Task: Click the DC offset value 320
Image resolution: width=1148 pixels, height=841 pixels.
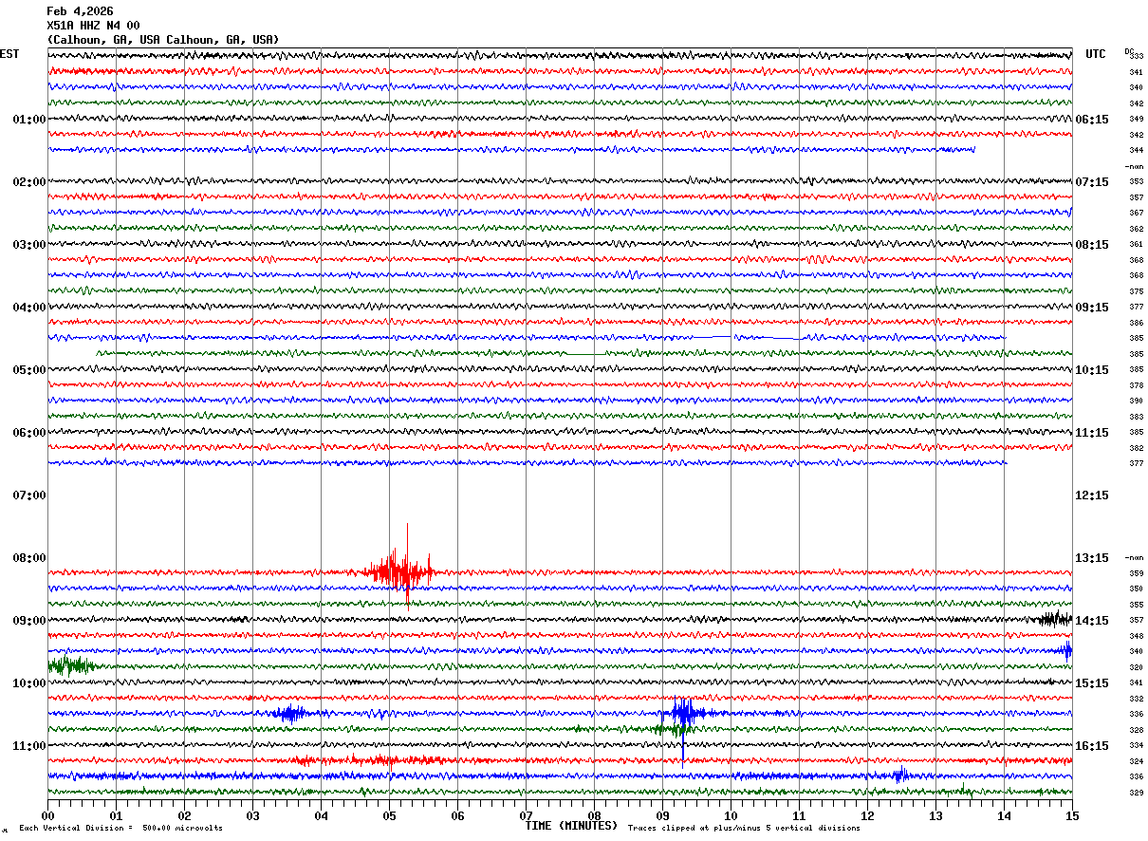Action: click(x=1136, y=667)
